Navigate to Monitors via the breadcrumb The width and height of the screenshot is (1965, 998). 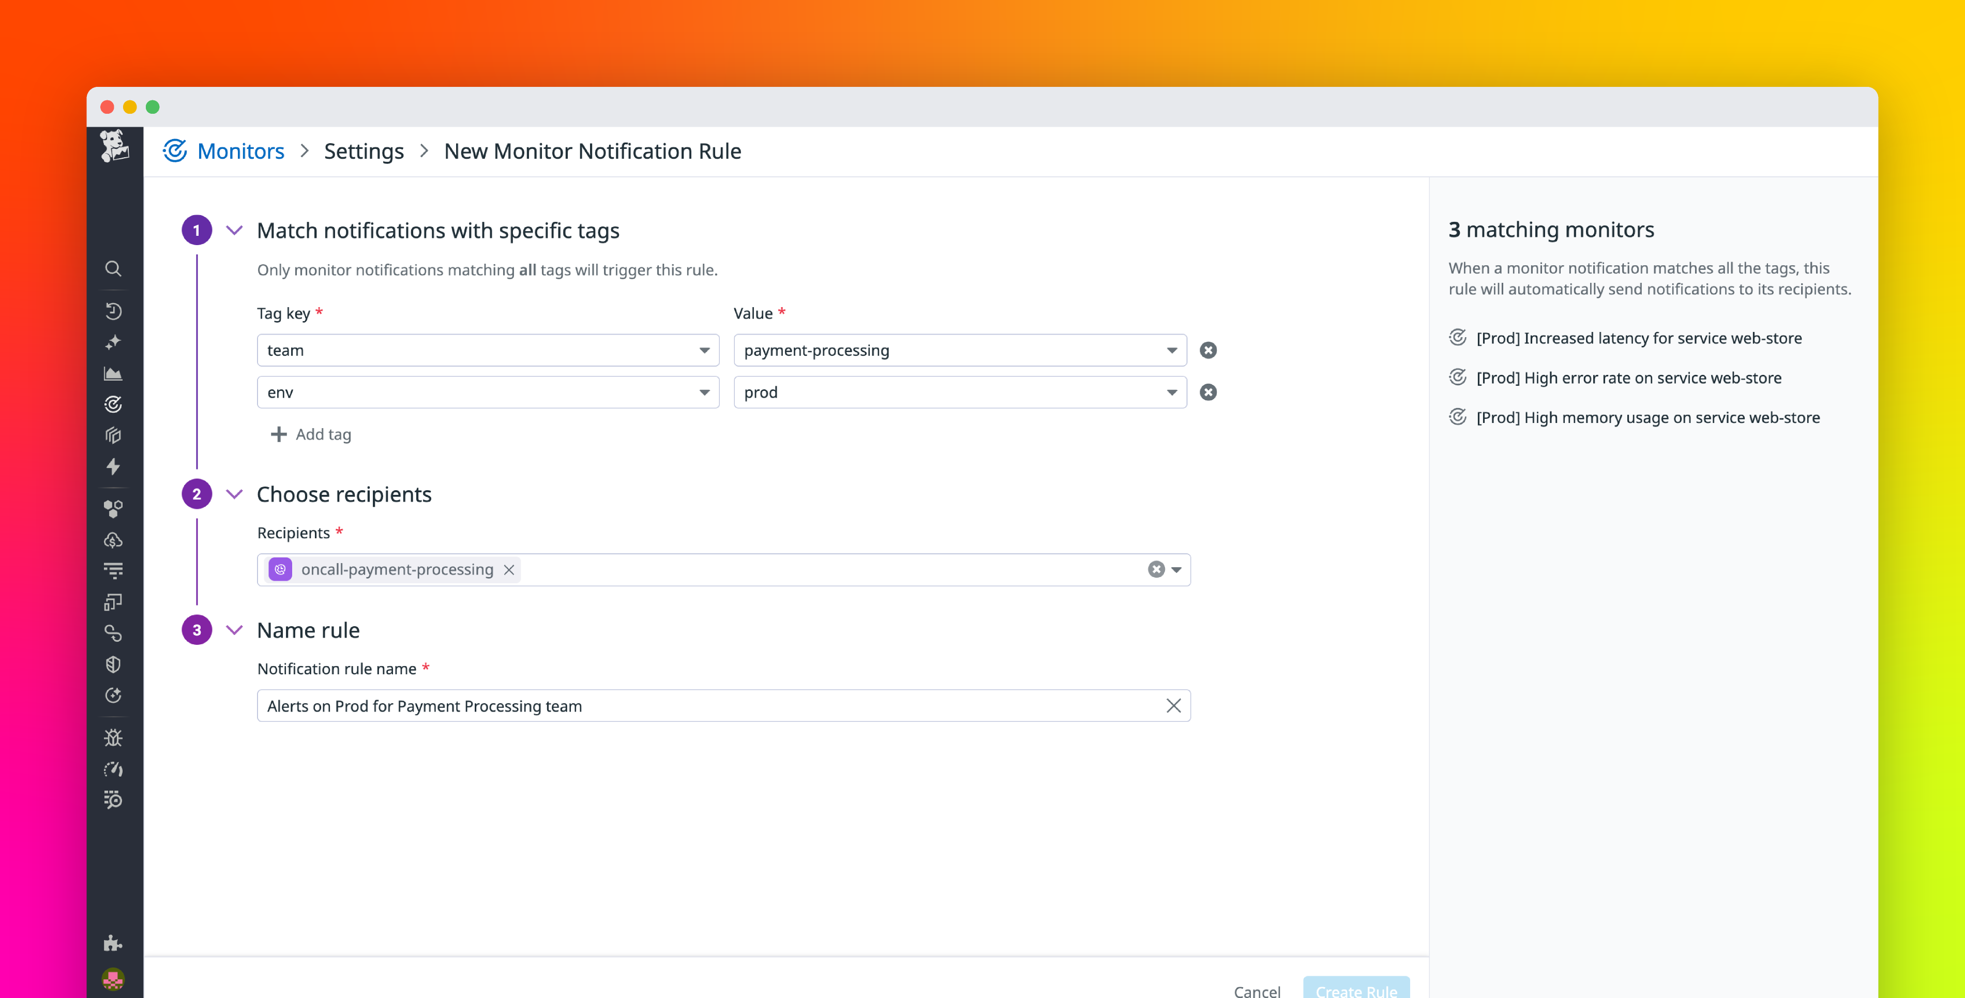coord(241,151)
